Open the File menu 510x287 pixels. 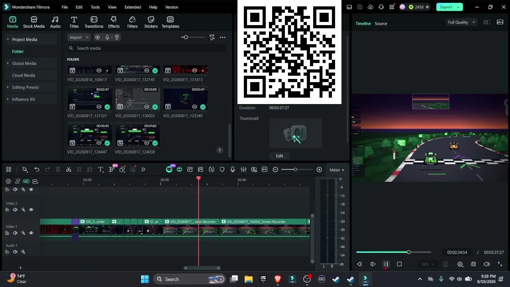point(65,7)
